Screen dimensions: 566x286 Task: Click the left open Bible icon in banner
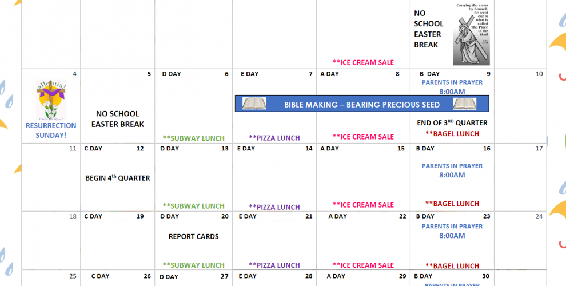tap(254, 104)
